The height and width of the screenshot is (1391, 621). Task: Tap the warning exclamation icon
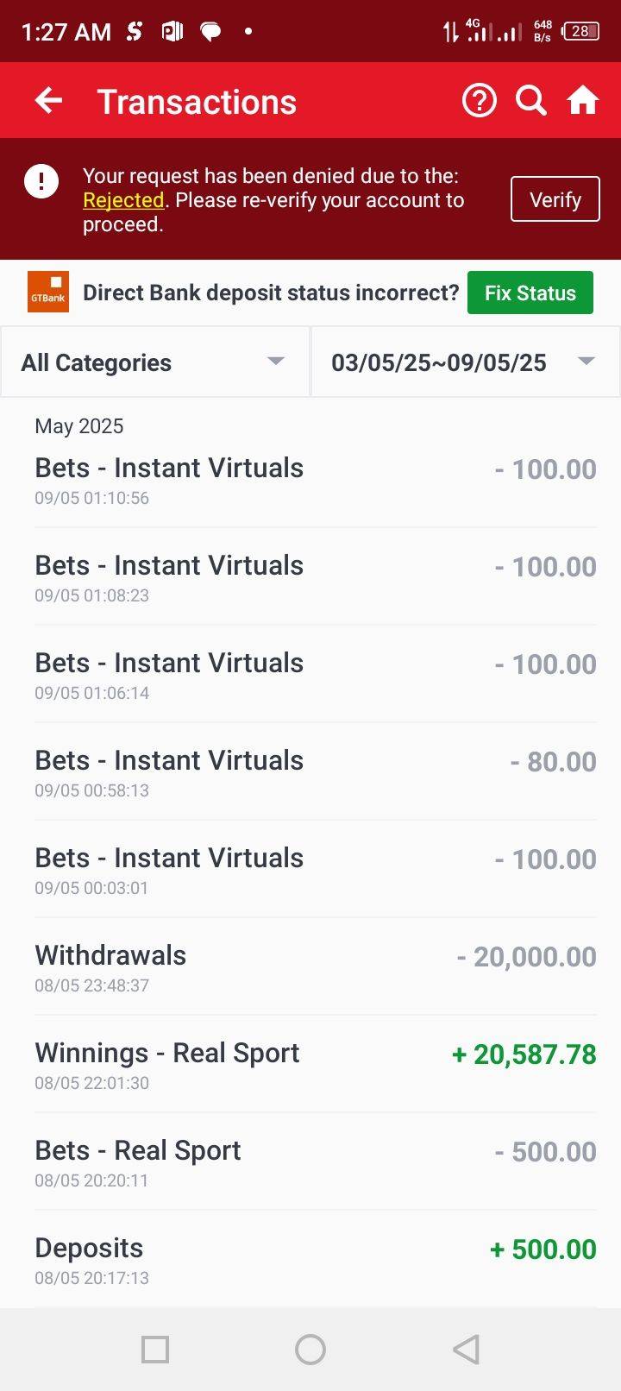(41, 181)
